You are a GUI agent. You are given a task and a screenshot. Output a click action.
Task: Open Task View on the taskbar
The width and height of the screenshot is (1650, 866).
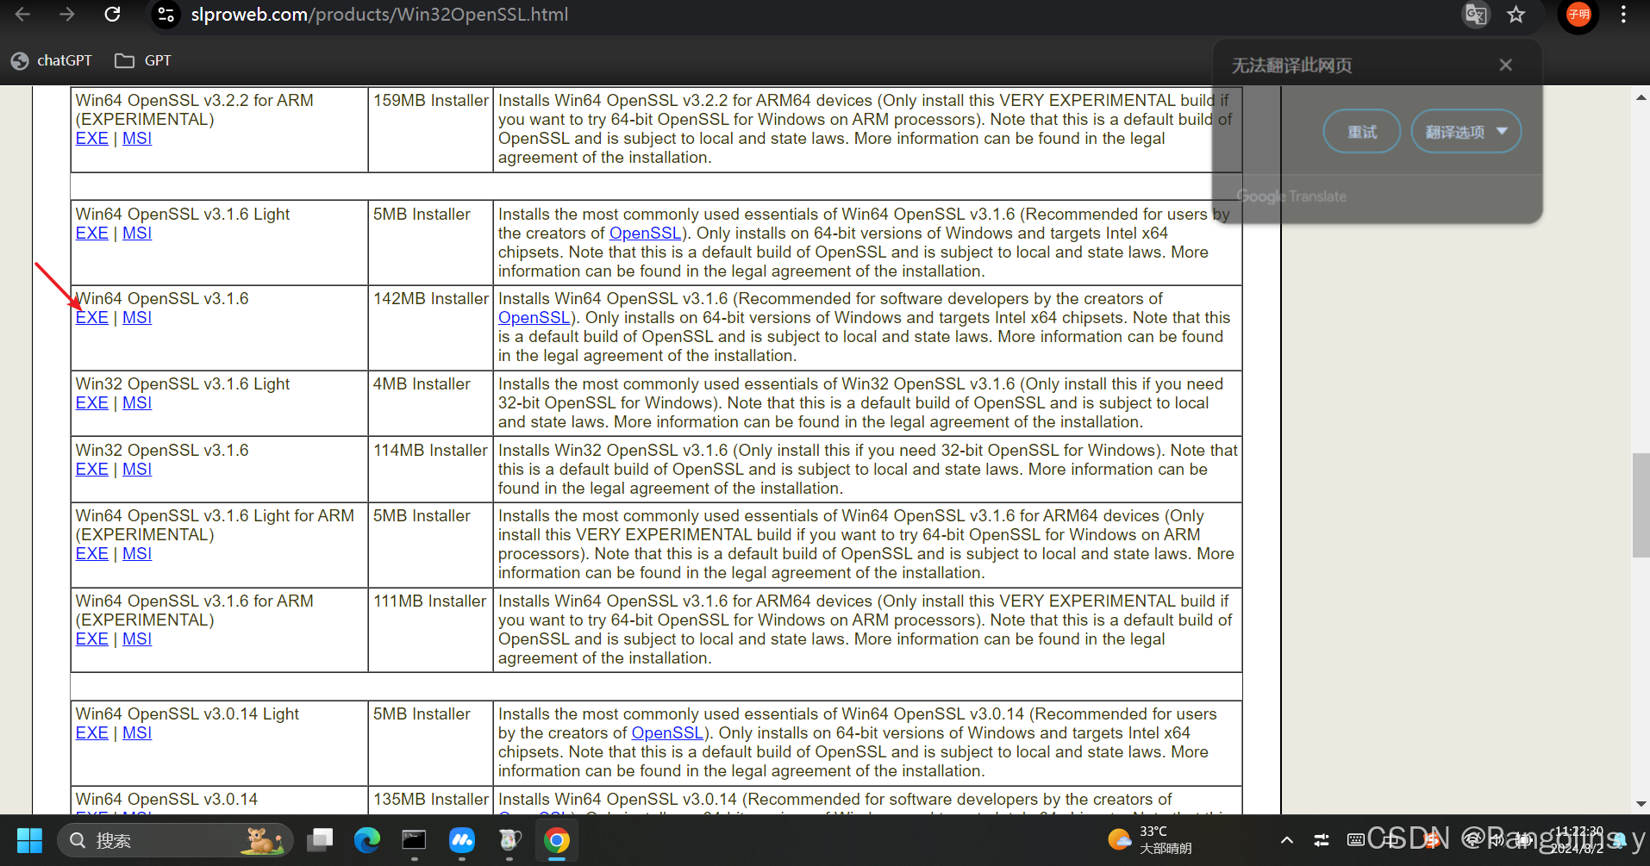click(320, 840)
